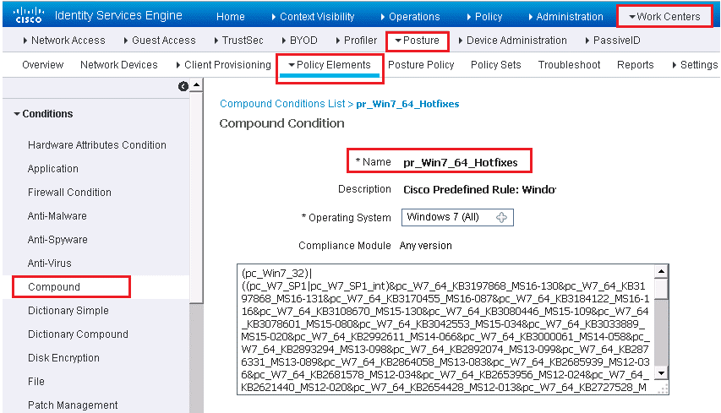Open BYOD submenu
Screen dimensions: 721x413
pyautogui.click(x=299, y=41)
